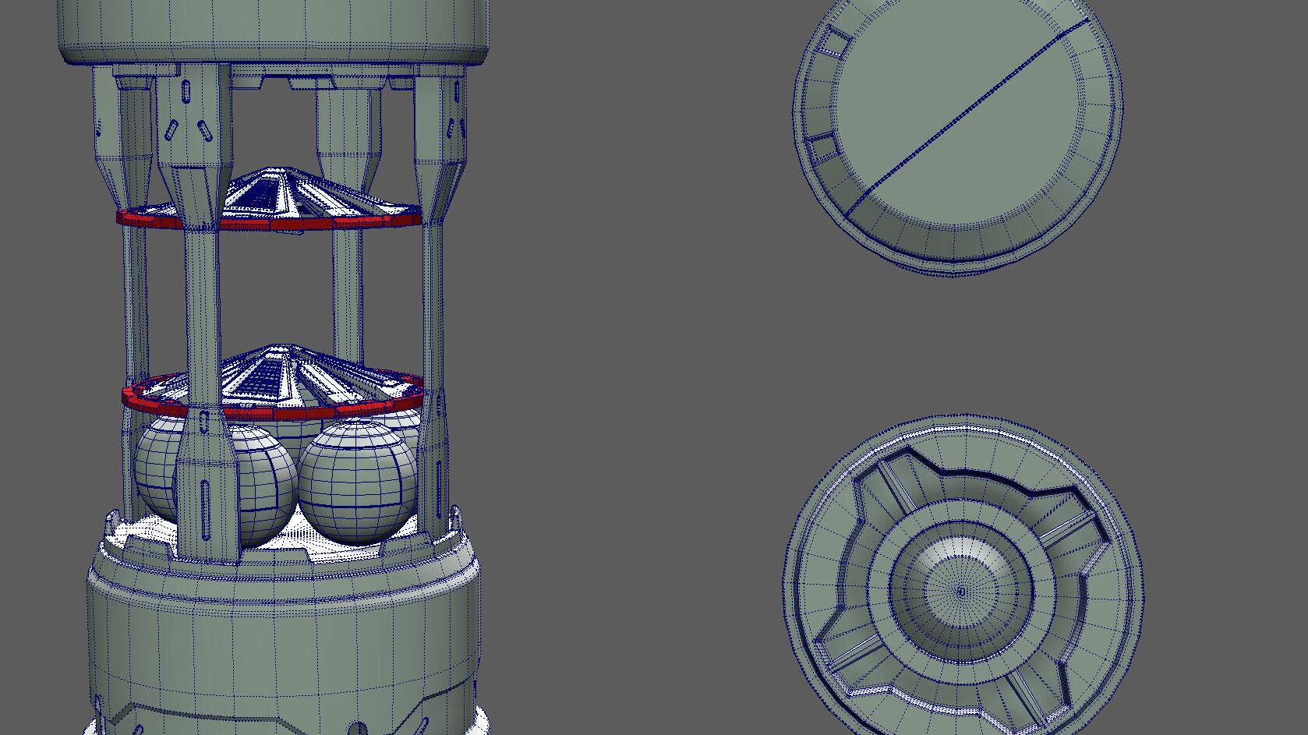Select the leftmost pillar of the tower
This screenshot has width=1308, height=735.
(x=133, y=296)
